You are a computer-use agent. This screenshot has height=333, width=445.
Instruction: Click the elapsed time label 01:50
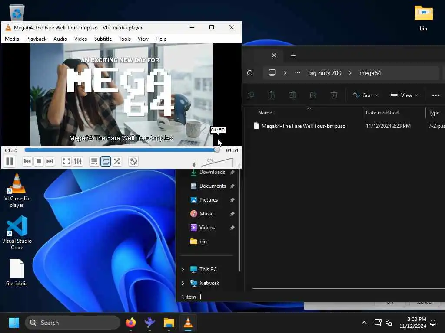pos(11,150)
